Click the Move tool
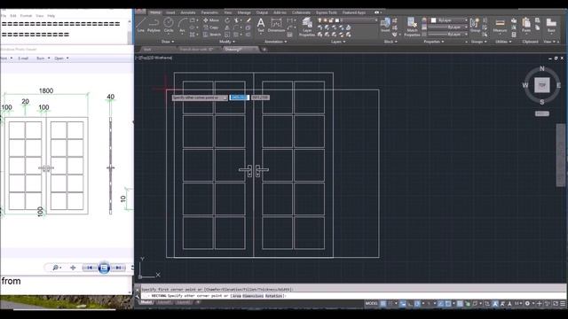Image resolution: width=568 pixels, height=319 pixels. 211,20
